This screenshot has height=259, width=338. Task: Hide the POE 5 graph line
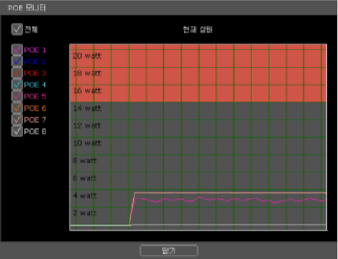17,96
